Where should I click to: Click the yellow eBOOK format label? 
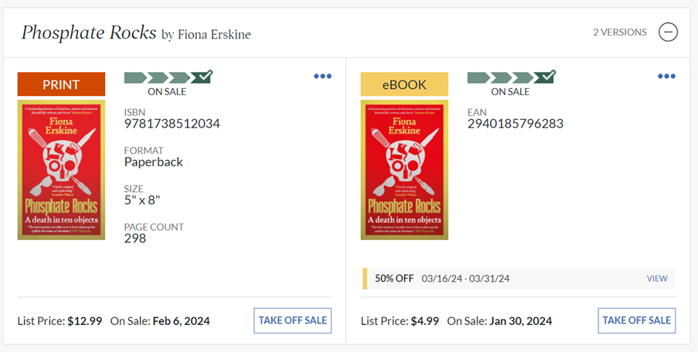click(404, 84)
